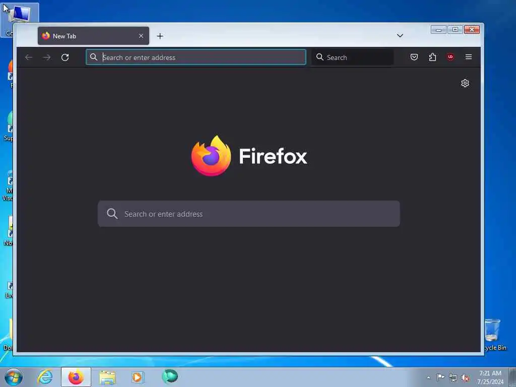Select the New Tab tab

pyautogui.click(x=93, y=36)
